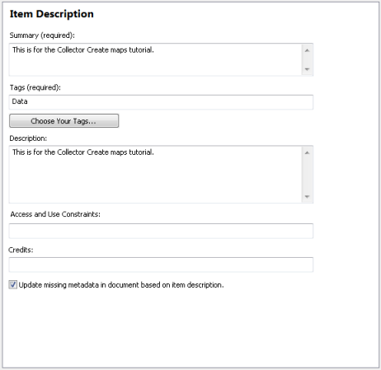Viewport: 381px width, 370px height.
Task: Click the 'Tags (required):' label
Action: point(35,87)
